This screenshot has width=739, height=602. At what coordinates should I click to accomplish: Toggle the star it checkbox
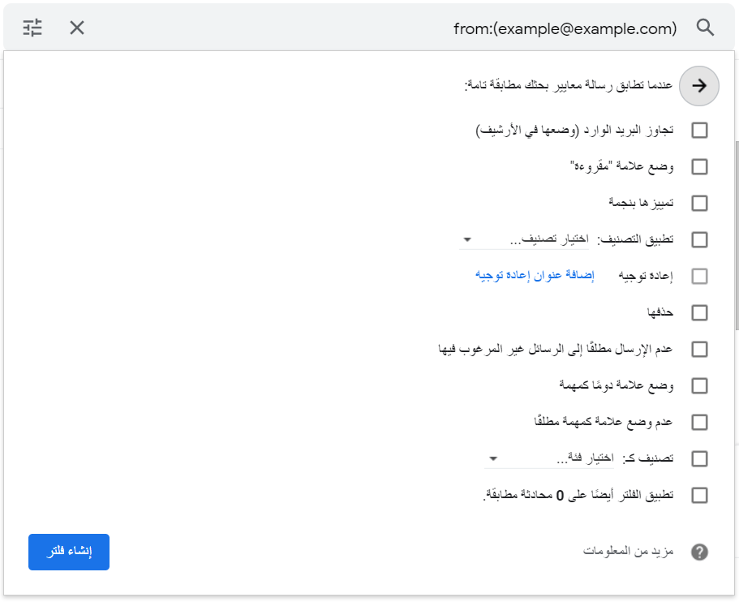[x=699, y=204]
